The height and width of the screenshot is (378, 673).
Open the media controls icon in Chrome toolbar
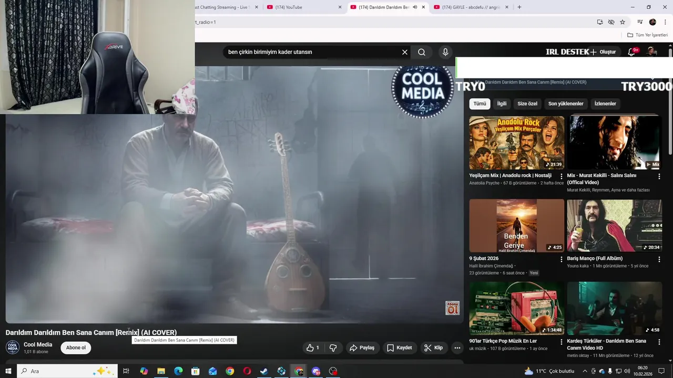pyautogui.click(x=640, y=22)
